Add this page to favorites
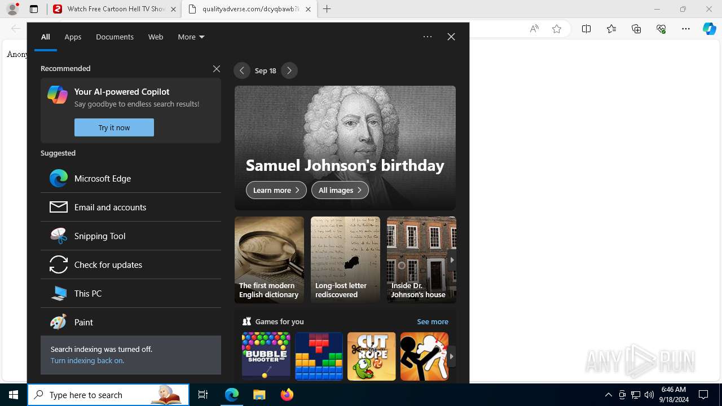The image size is (722, 406). click(557, 29)
